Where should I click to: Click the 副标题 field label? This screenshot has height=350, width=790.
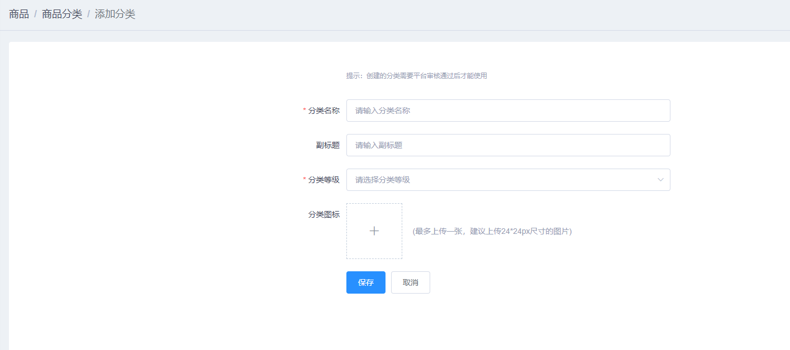pyautogui.click(x=327, y=145)
